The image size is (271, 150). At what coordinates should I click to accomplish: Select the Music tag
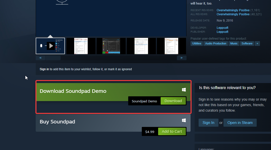pos(234,43)
